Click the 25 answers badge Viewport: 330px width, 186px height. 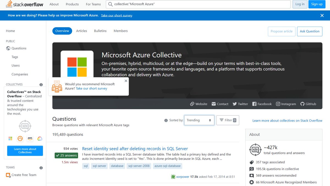(66, 156)
